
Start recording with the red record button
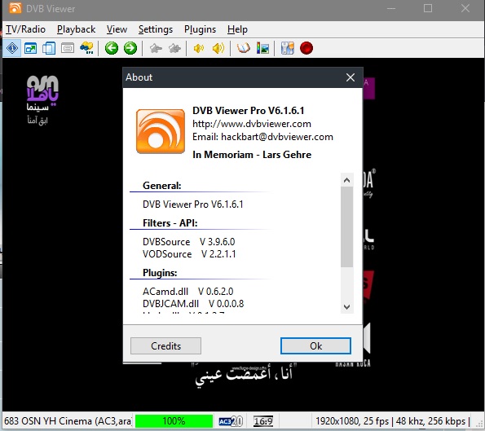pos(306,48)
